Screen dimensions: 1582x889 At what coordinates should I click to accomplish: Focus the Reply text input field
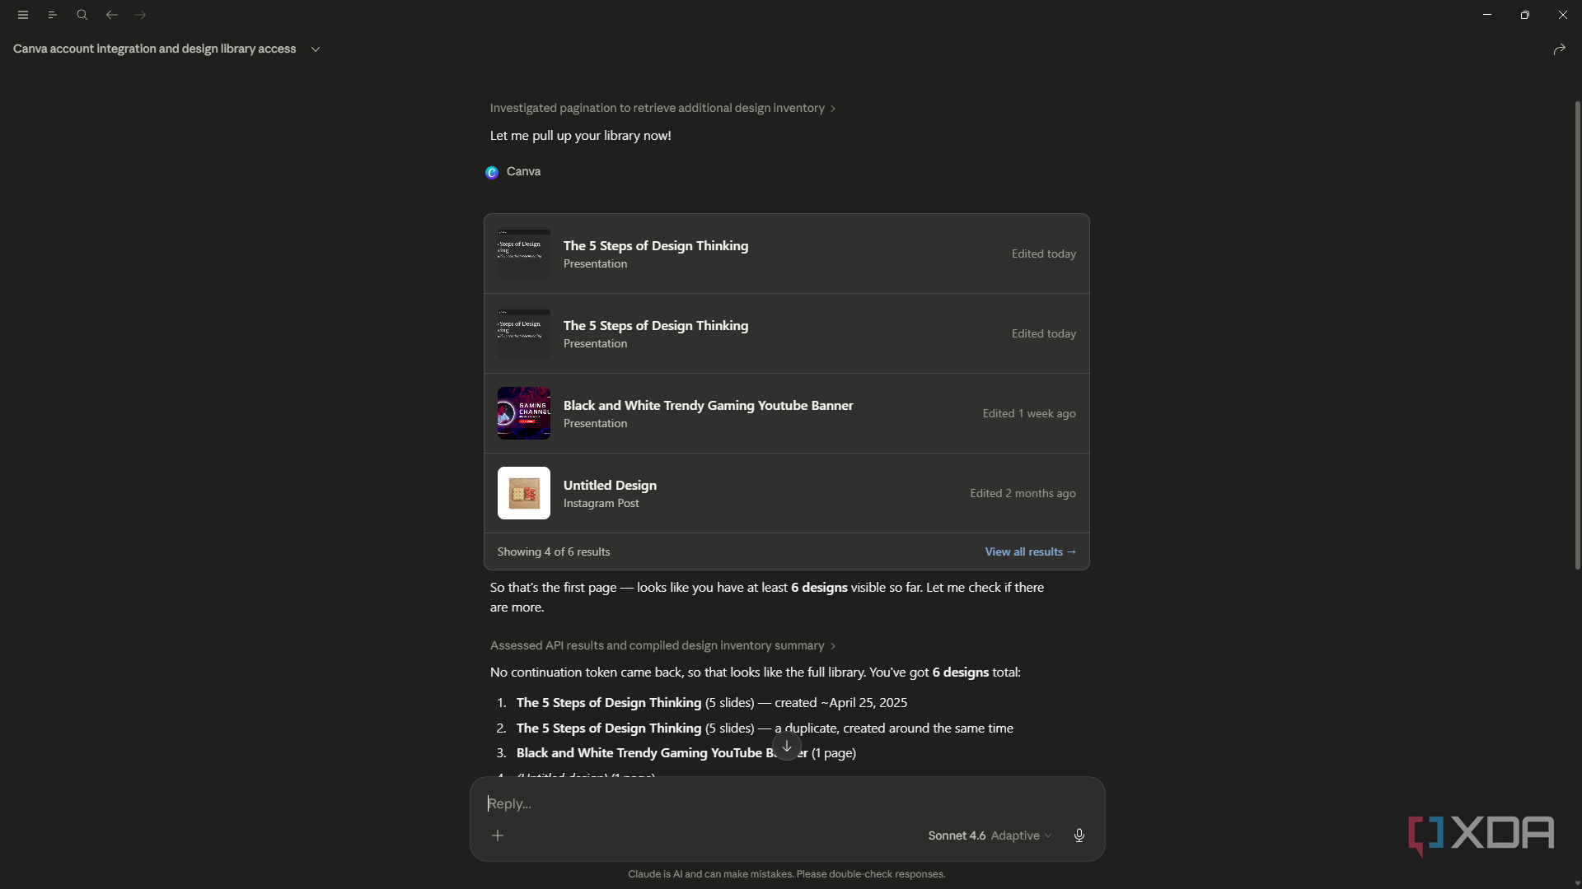pos(787,803)
